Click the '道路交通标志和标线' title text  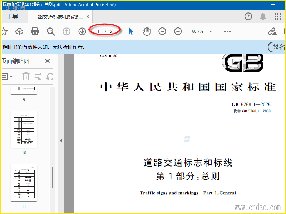tap(188, 163)
